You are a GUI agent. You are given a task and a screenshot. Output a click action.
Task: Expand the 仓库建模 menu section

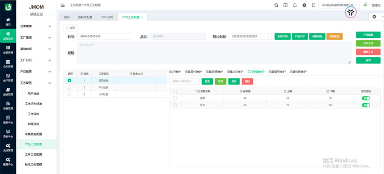coord(36,26)
